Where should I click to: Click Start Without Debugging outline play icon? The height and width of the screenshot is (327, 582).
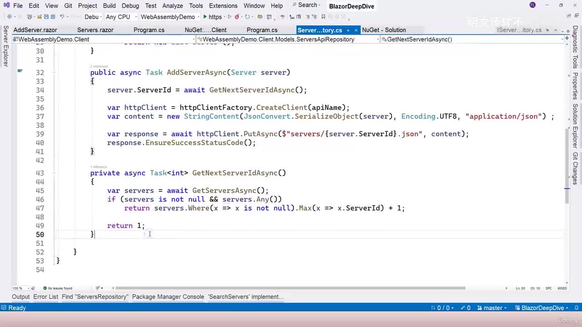(230, 17)
